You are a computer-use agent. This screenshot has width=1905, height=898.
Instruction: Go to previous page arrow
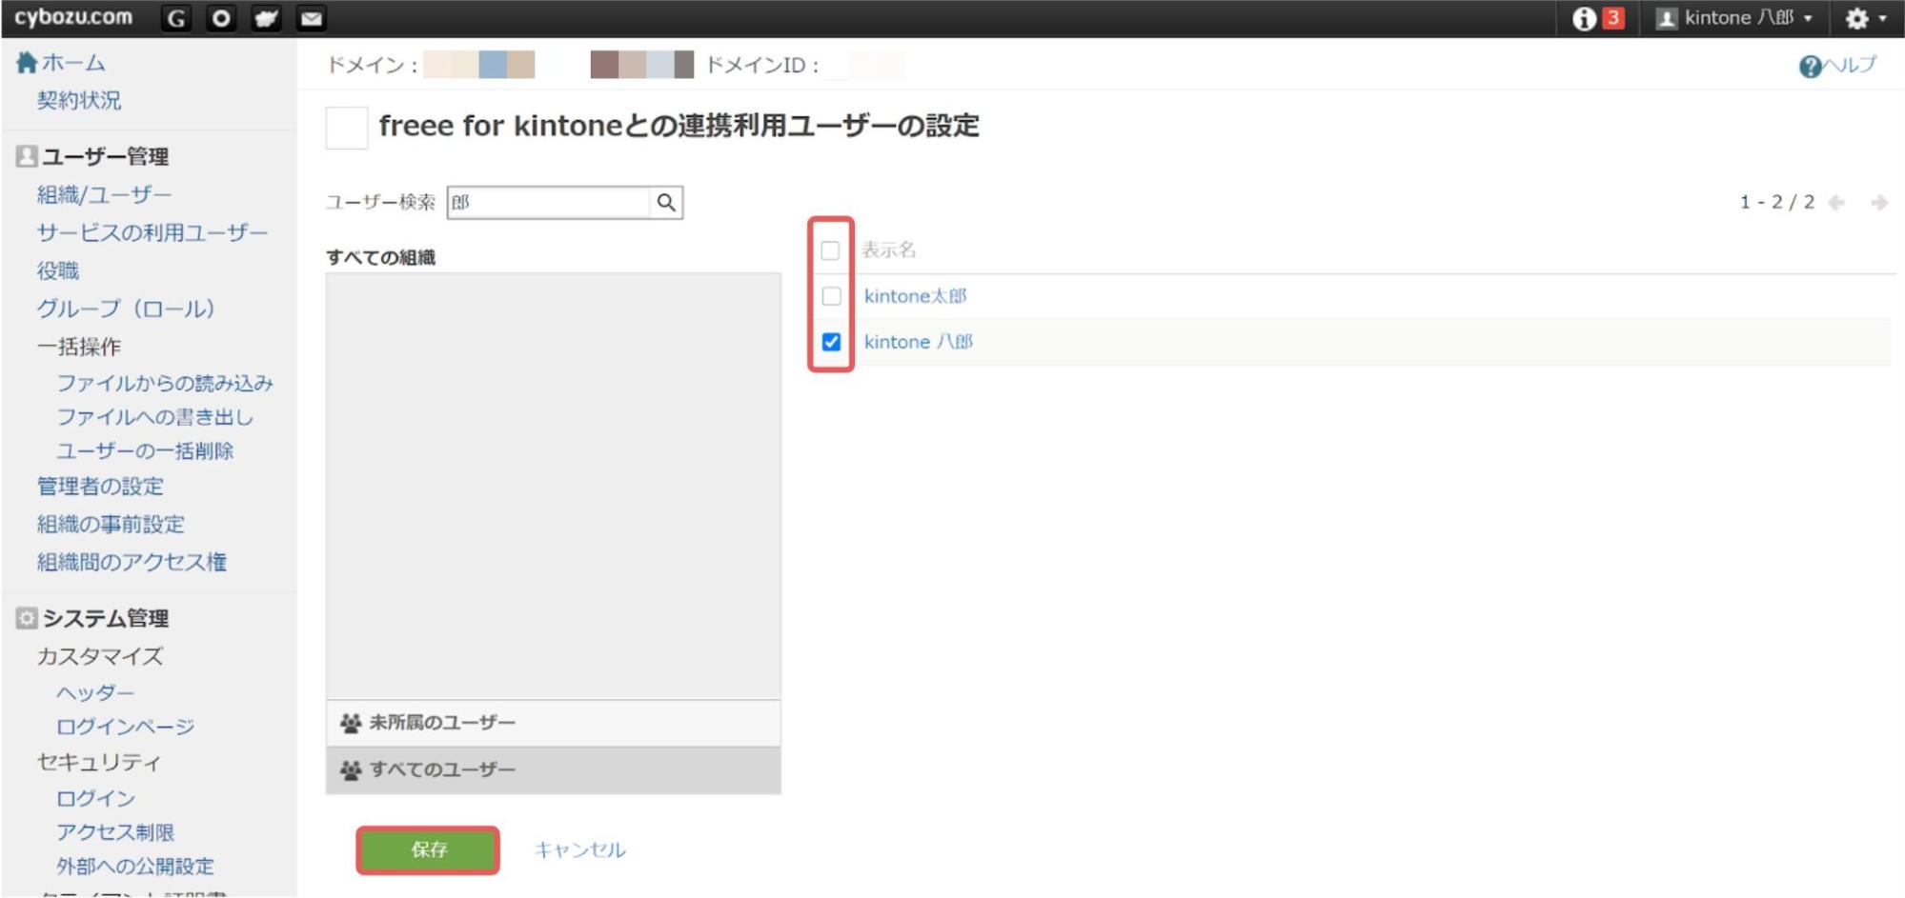coord(1836,202)
